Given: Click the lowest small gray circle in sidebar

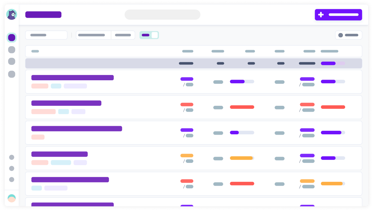Looking at the screenshot, I should click(12, 179).
